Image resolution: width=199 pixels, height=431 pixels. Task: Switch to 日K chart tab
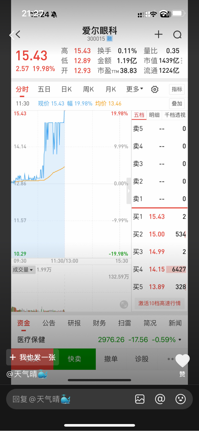66,89
